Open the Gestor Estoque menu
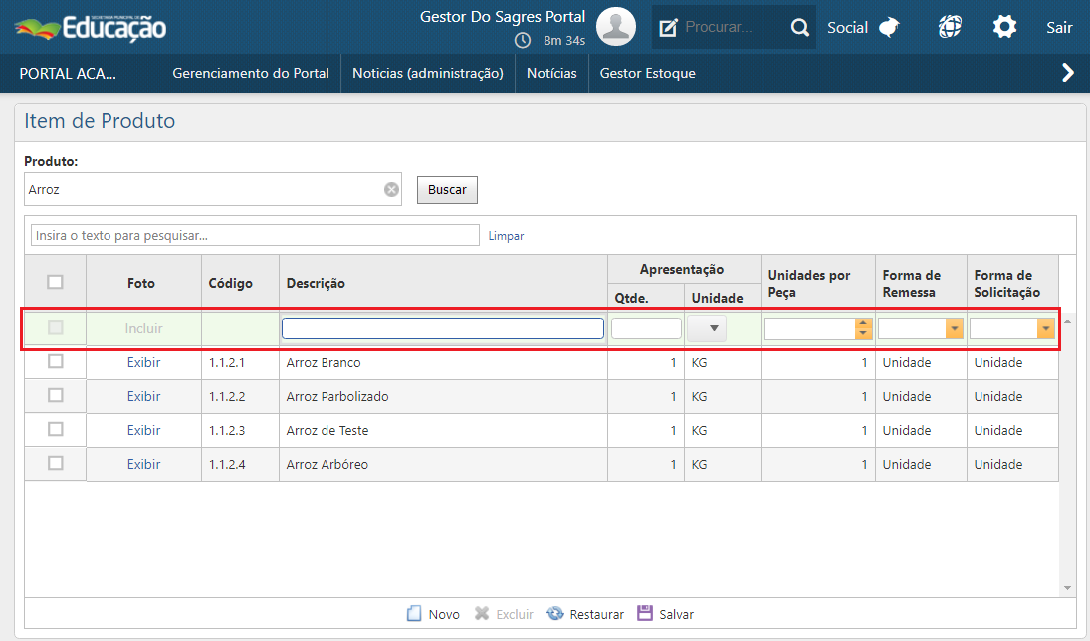Viewport: 1090px width, 641px height. coord(647,73)
